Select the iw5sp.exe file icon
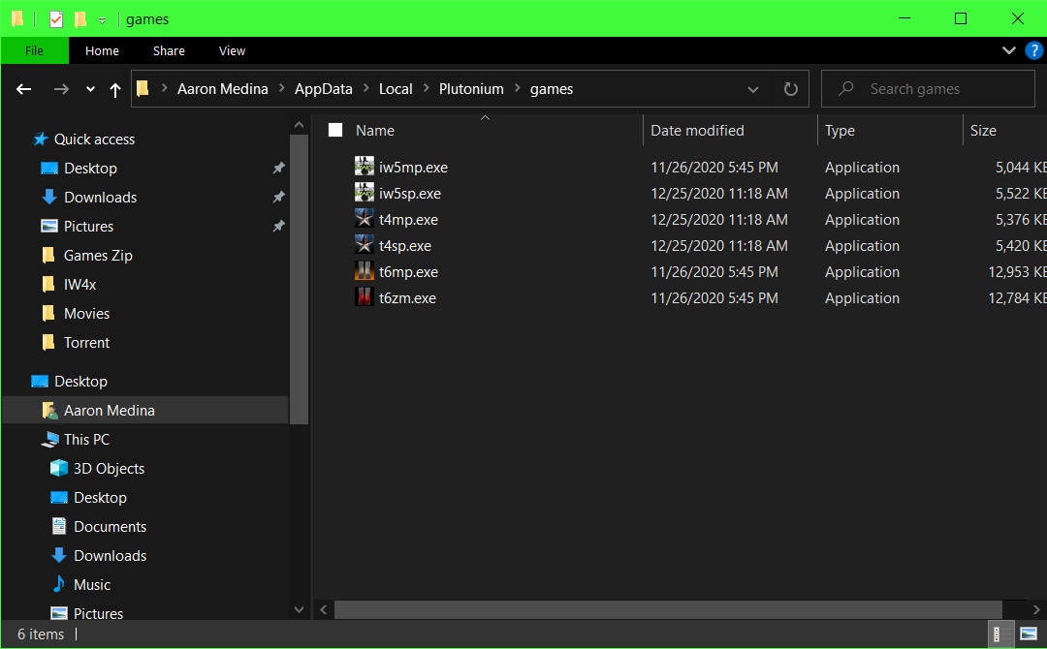The height and width of the screenshot is (649, 1047). (364, 193)
